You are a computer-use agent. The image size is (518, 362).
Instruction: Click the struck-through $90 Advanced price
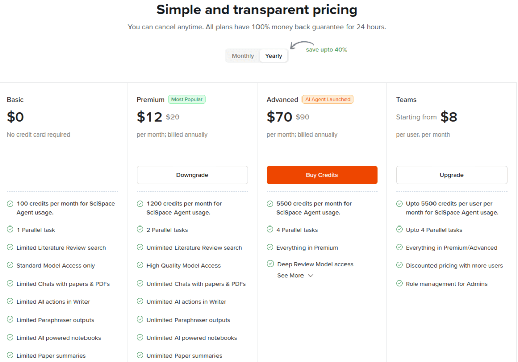coord(303,117)
